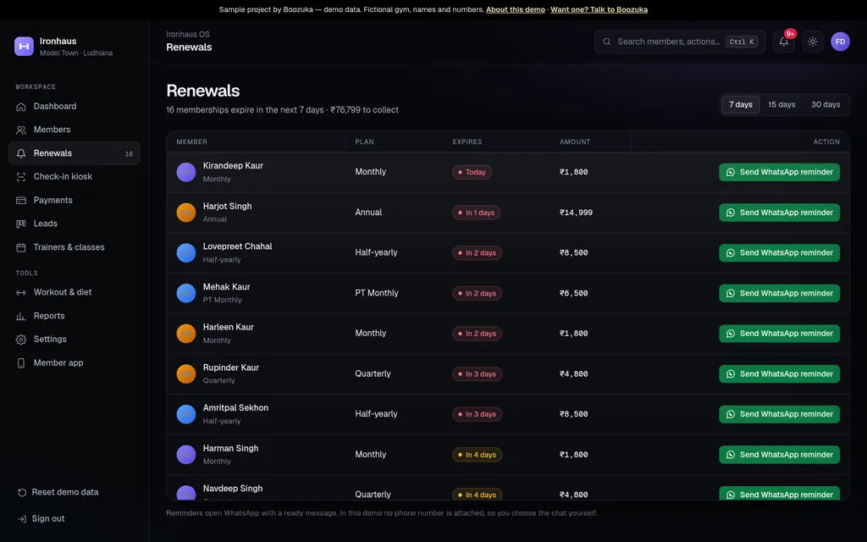Send WhatsApp reminder to Navdeep Singh

click(x=779, y=494)
